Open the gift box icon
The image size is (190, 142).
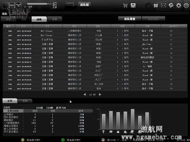click(x=156, y=6)
